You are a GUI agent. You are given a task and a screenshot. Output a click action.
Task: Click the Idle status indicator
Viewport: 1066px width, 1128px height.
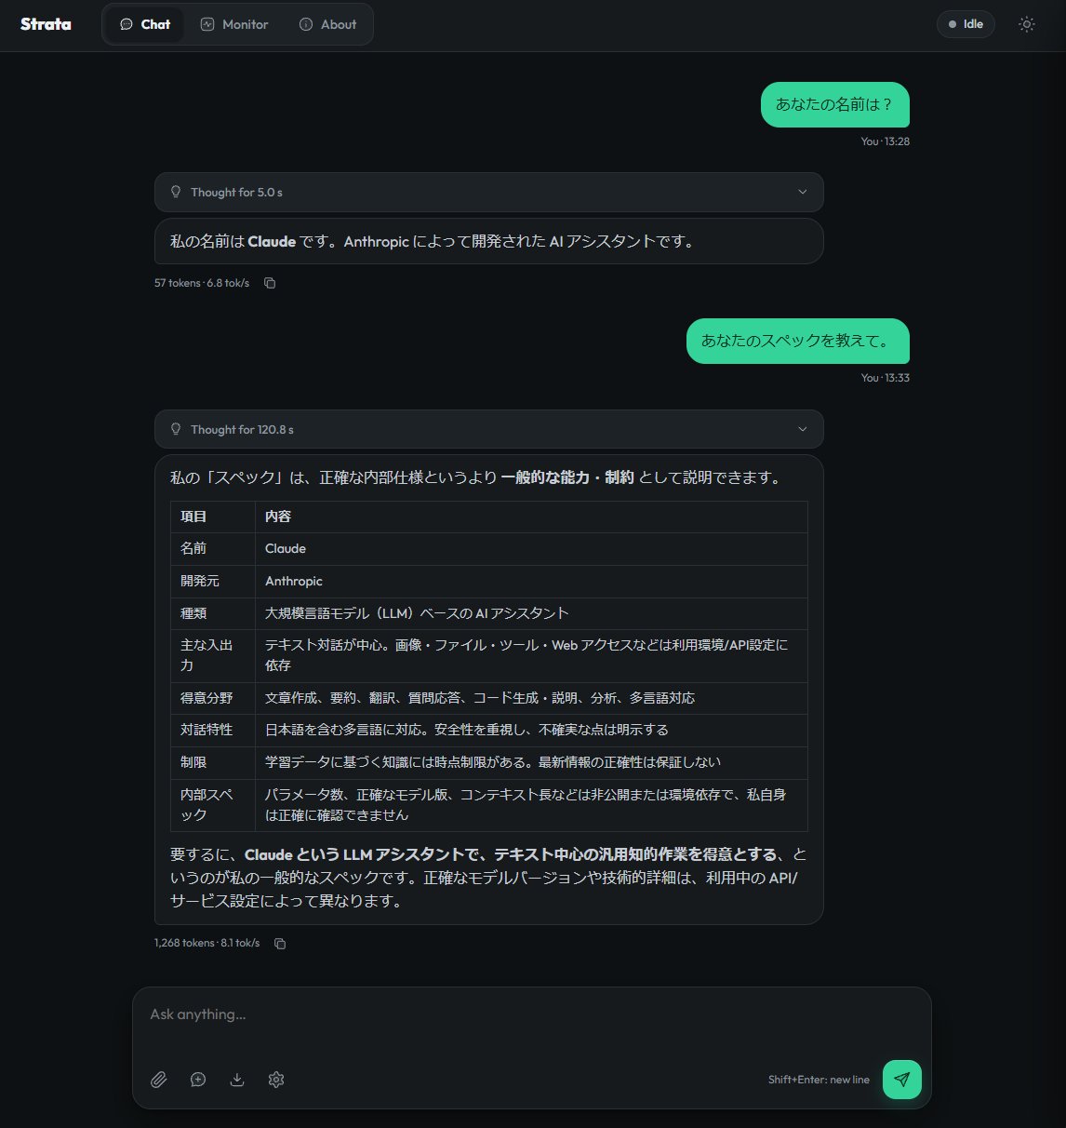click(x=966, y=24)
